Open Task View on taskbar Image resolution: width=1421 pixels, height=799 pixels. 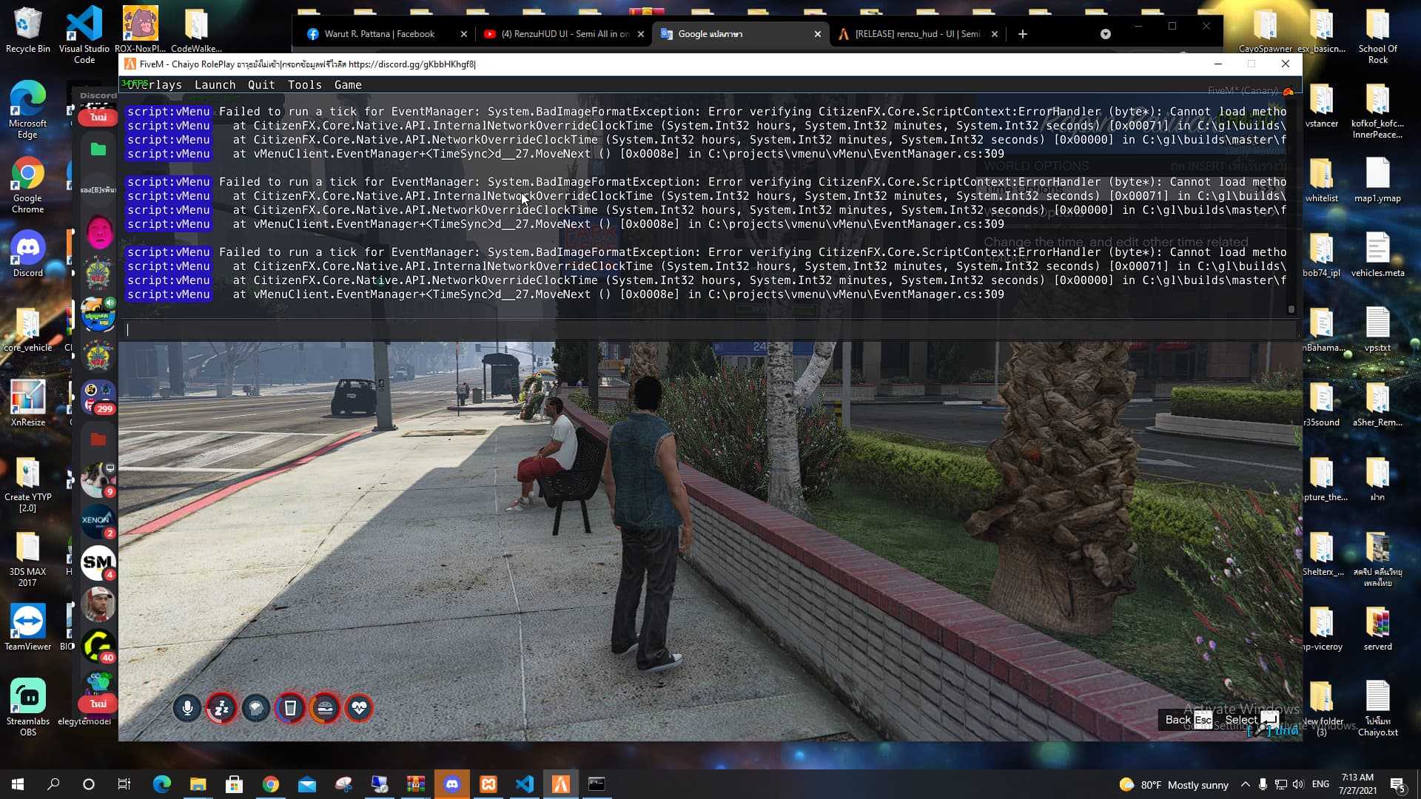click(x=124, y=784)
